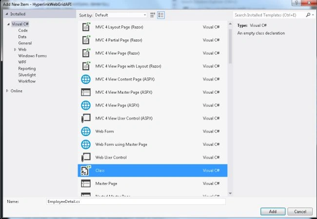Select the WPF category
The height and width of the screenshot is (219, 317).
22,62
